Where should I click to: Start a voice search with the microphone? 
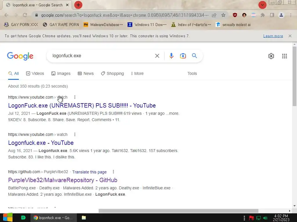(171, 56)
